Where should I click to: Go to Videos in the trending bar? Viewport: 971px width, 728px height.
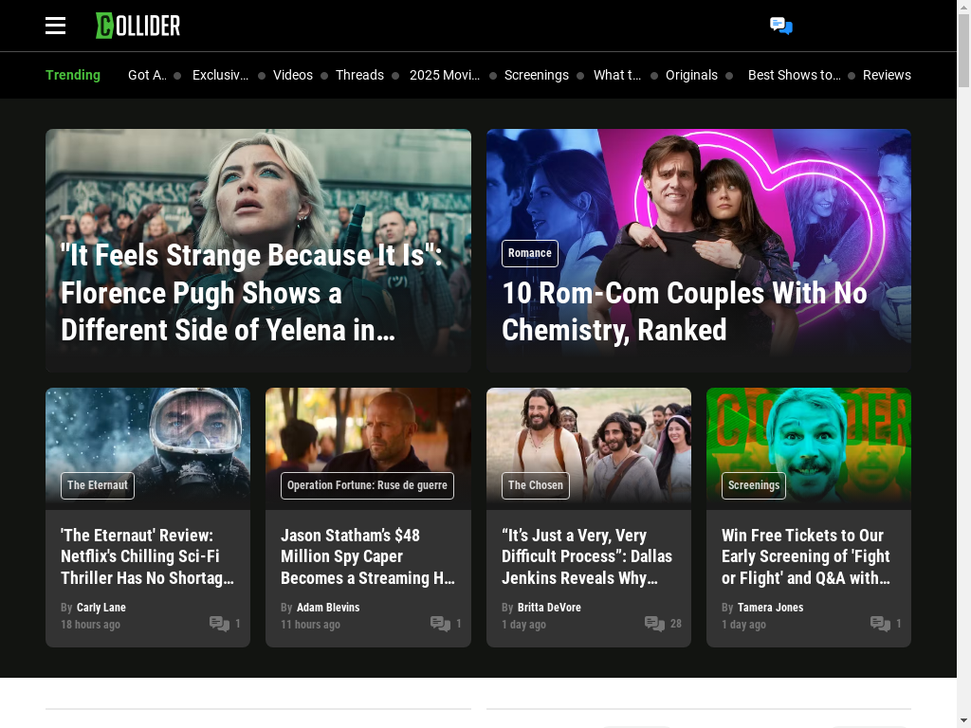click(x=293, y=75)
